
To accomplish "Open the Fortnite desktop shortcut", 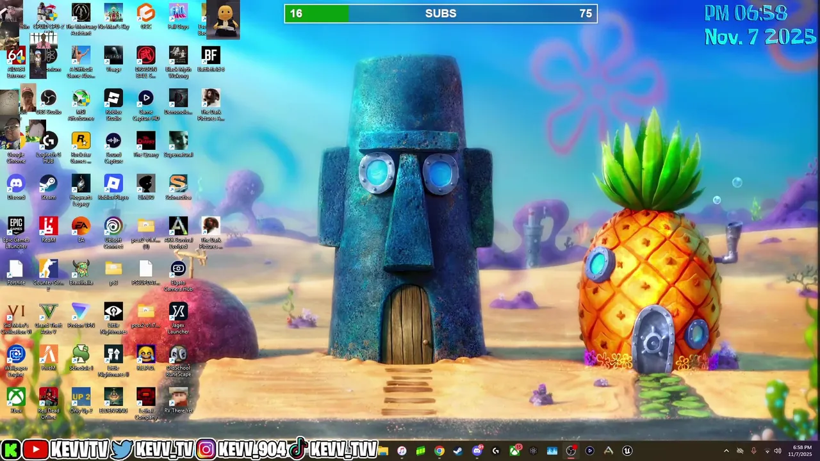I will (x=16, y=273).
